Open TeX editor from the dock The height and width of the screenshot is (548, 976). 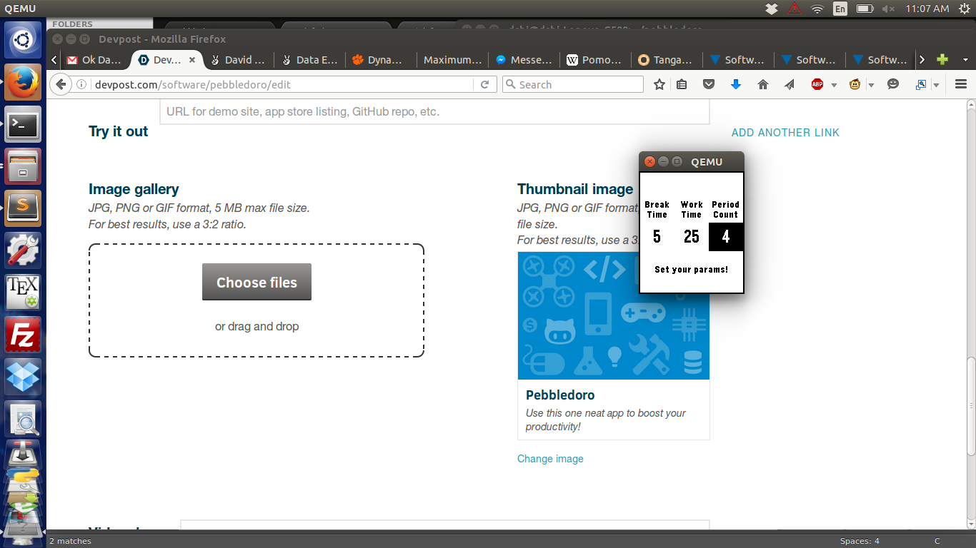[24, 293]
